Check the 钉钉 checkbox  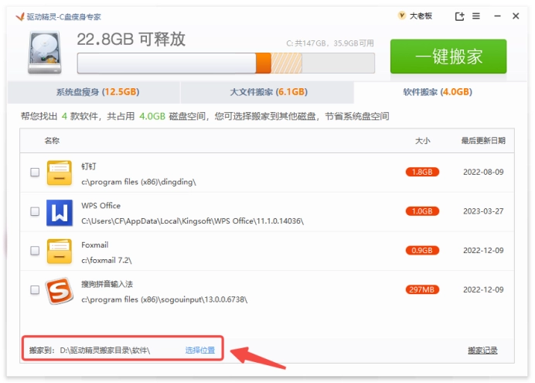(x=35, y=173)
